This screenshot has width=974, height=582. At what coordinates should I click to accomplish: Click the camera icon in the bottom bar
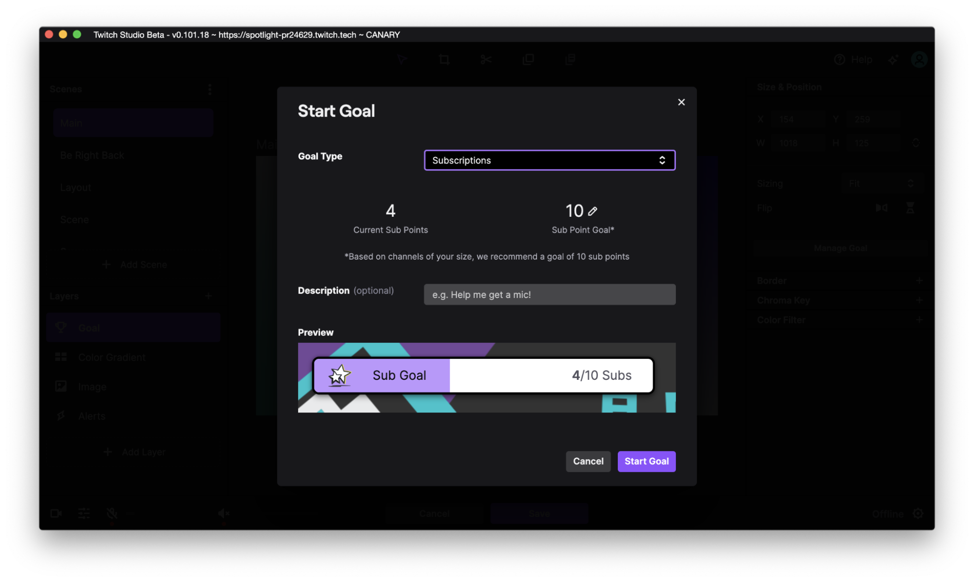click(56, 513)
